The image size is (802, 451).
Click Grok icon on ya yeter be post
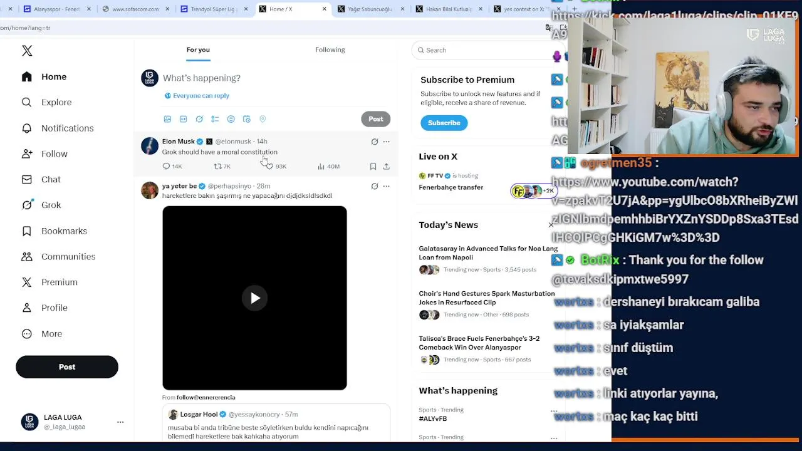tap(375, 186)
